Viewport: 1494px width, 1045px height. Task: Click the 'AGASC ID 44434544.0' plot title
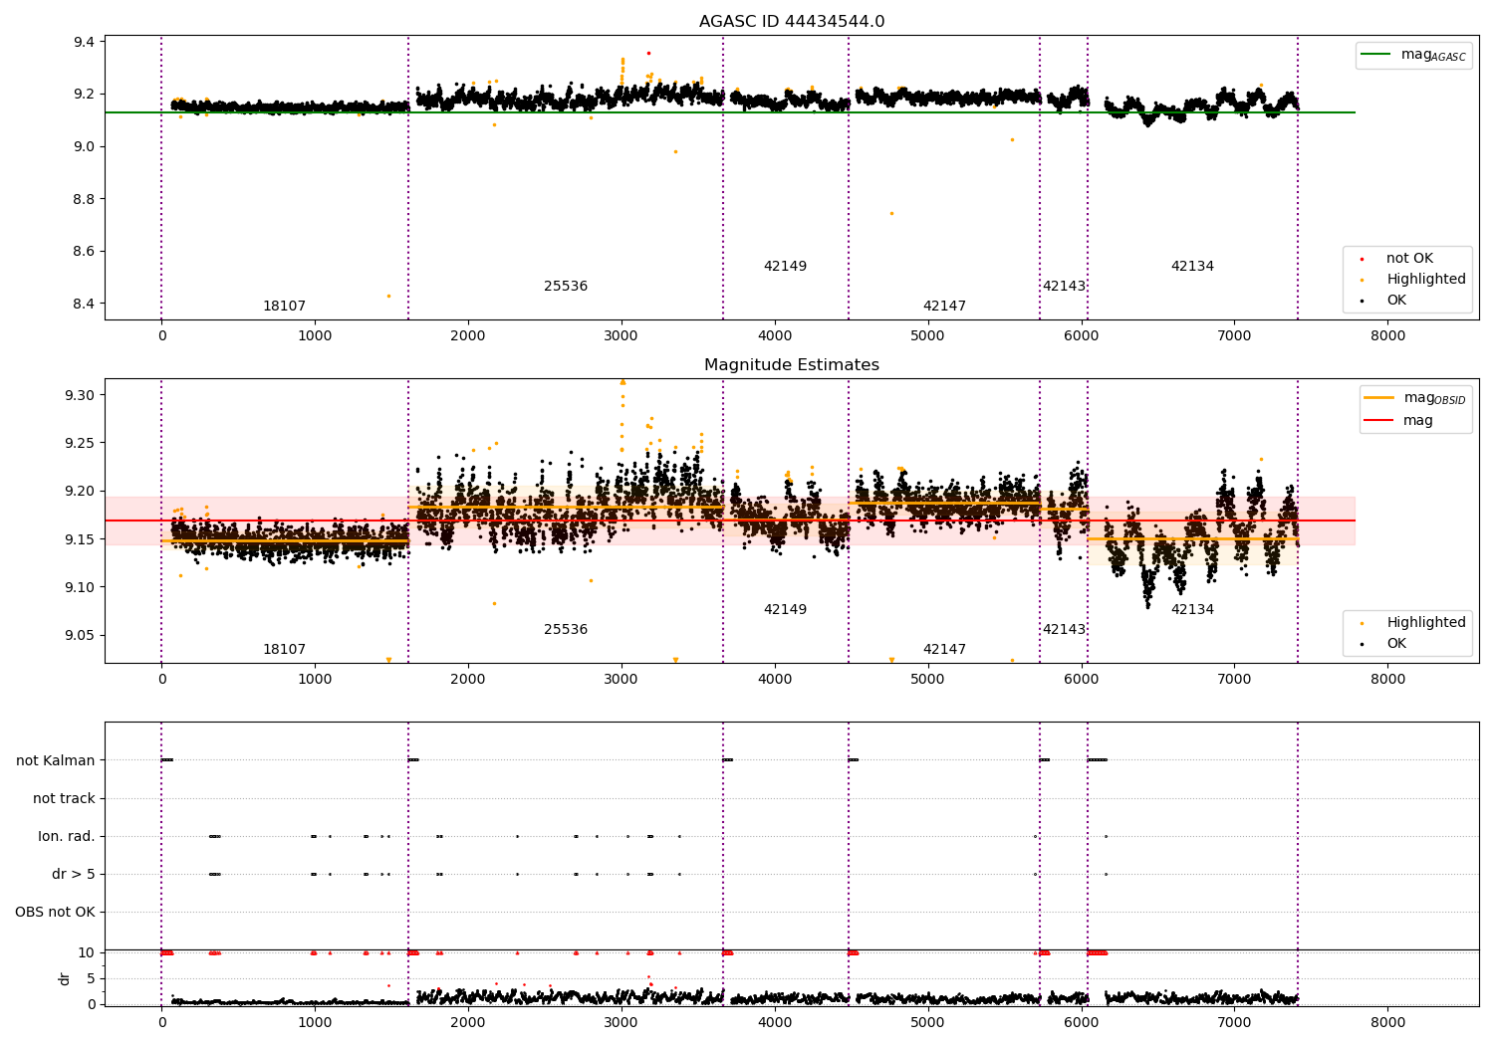792,22
